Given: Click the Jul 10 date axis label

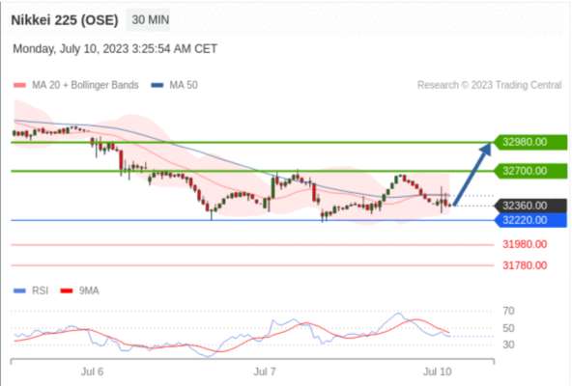Looking at the screenshot, I should pos(438,372).
